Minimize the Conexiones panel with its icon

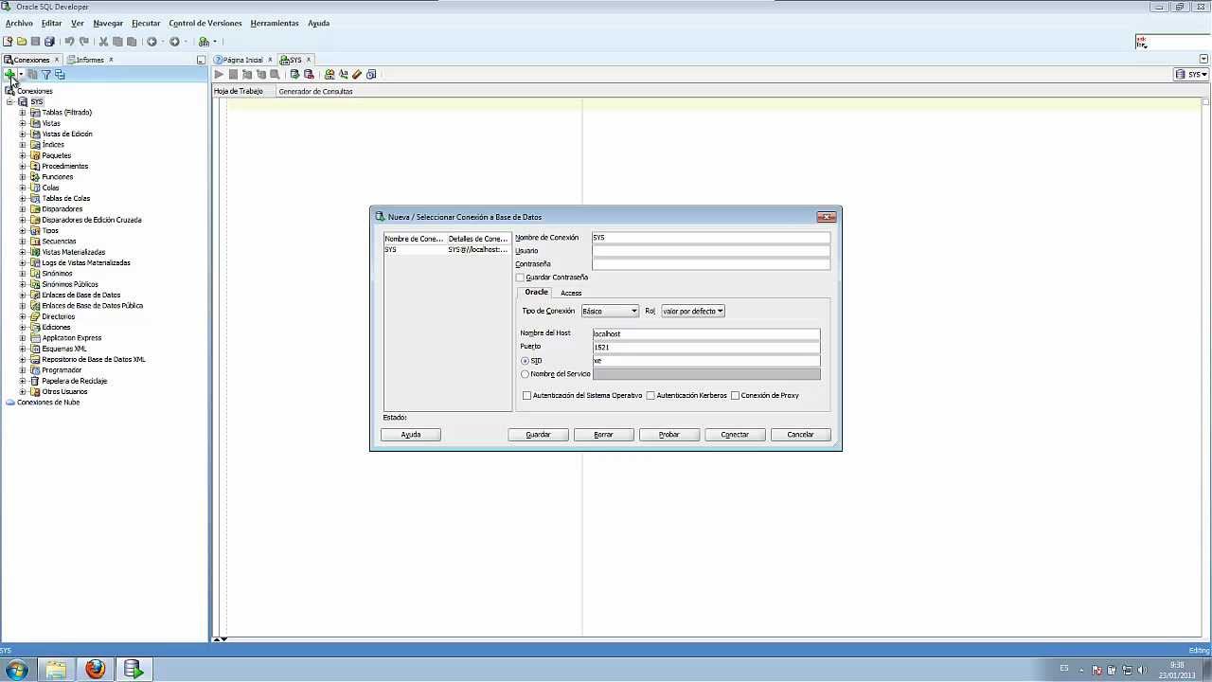[201, 60]
